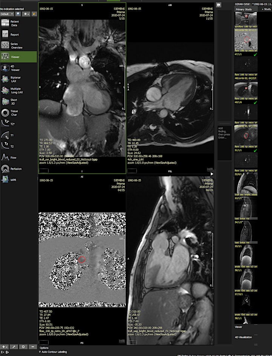Viewport: 272px width, 356px height.
Task: Select the Viewer module
Action: [18, 57]
